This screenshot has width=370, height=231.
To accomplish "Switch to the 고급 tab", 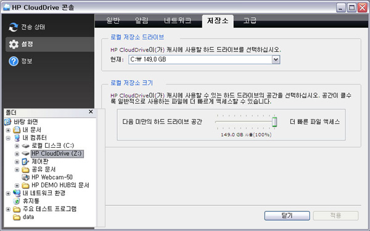I will 250,21.
